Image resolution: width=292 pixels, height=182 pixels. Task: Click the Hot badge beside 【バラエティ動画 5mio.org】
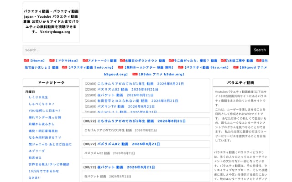(x=65, y=67)
